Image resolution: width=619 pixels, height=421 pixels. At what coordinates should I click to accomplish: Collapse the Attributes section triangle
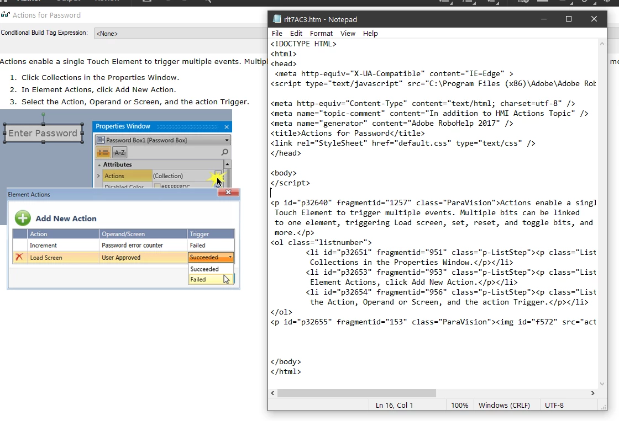click(x=99, y=165)
